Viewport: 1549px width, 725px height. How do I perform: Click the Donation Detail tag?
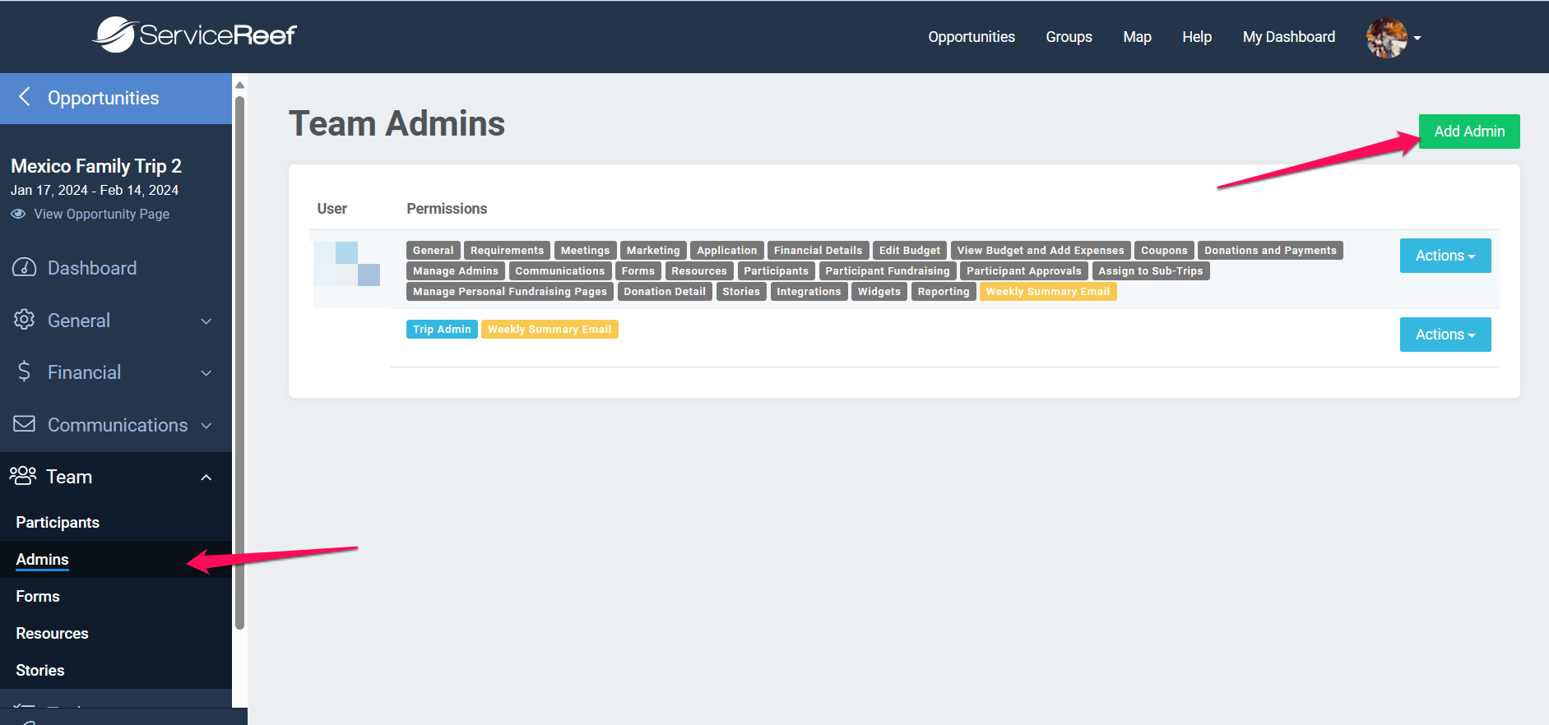click(665, 292)
